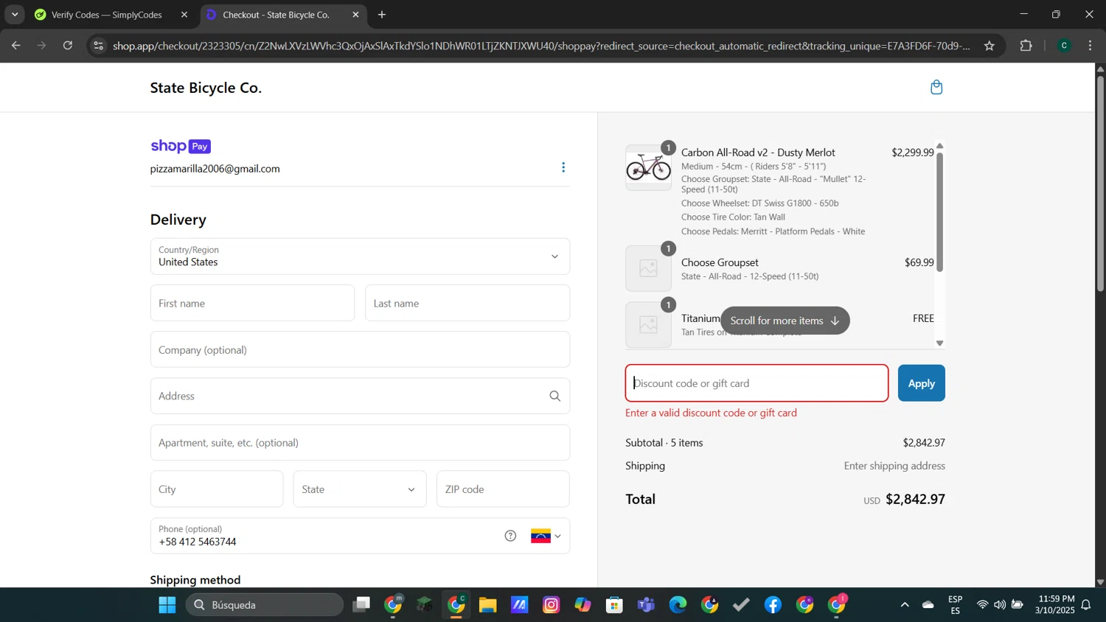Select the Checkout - State Bicycle Co. tab

(276, 15)
